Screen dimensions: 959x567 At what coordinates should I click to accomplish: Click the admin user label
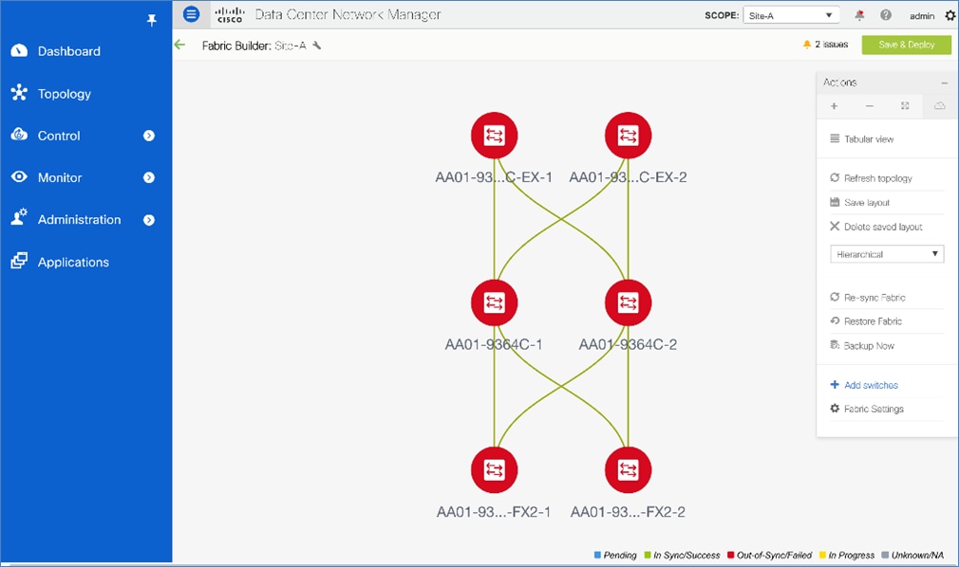pyautogui.click(x=922, y=16)
